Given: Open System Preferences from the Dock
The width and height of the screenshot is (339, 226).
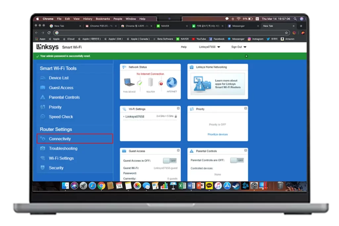Looking at the screenshot, I should (x=254, y=186).
